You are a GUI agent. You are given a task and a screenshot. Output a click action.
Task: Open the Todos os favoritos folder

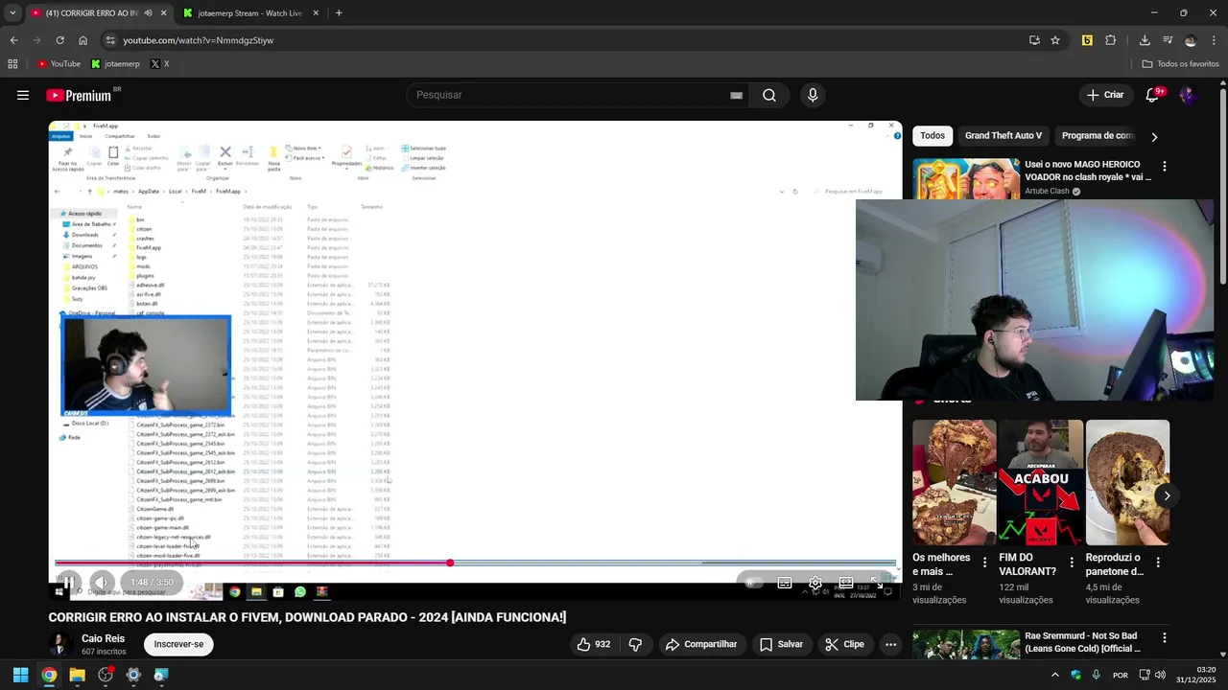(1180, 64)
